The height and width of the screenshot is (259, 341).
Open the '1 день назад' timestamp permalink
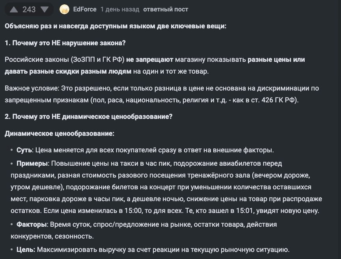[120, 9]
